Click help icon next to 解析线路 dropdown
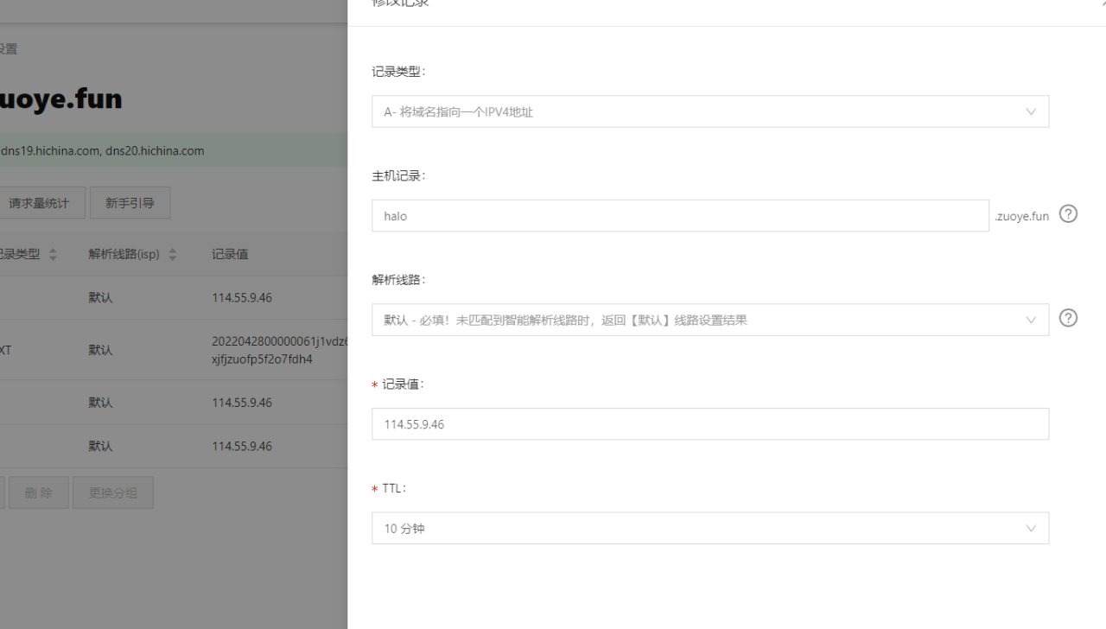This screenshot has width=1106, height=629. coord(1068,319)
